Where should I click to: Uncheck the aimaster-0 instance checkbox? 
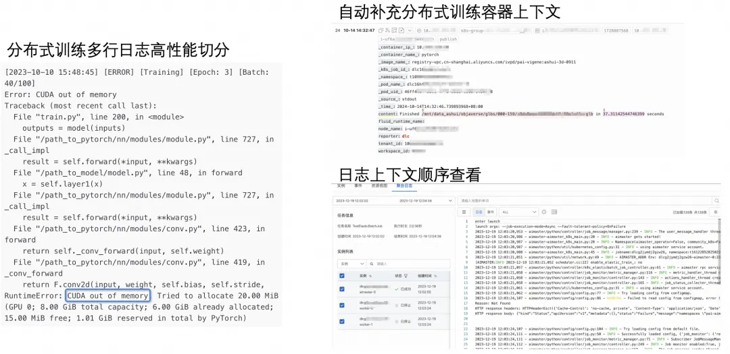point(342,289)
